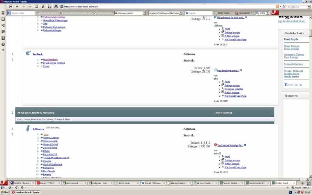
Task: Click the orange RSS feed icon
Action: coord(277,7)
